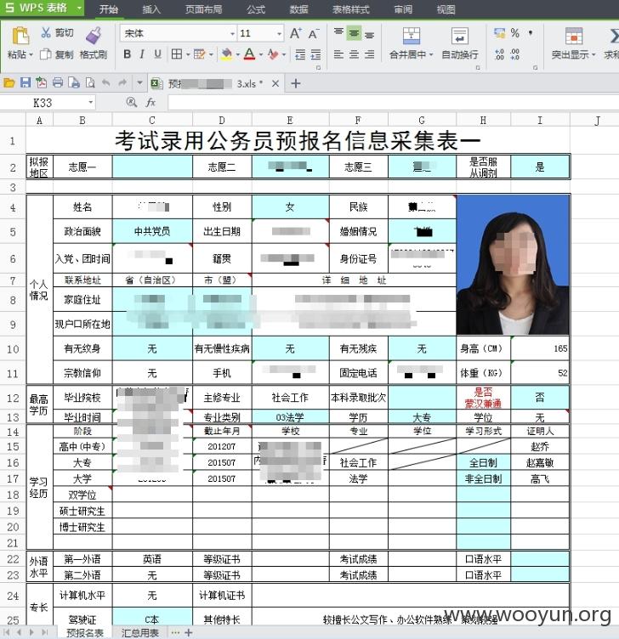The height and width of the screenshot is (639, 619).
Task: Click the fx insert function button
Action: point(150,102)
